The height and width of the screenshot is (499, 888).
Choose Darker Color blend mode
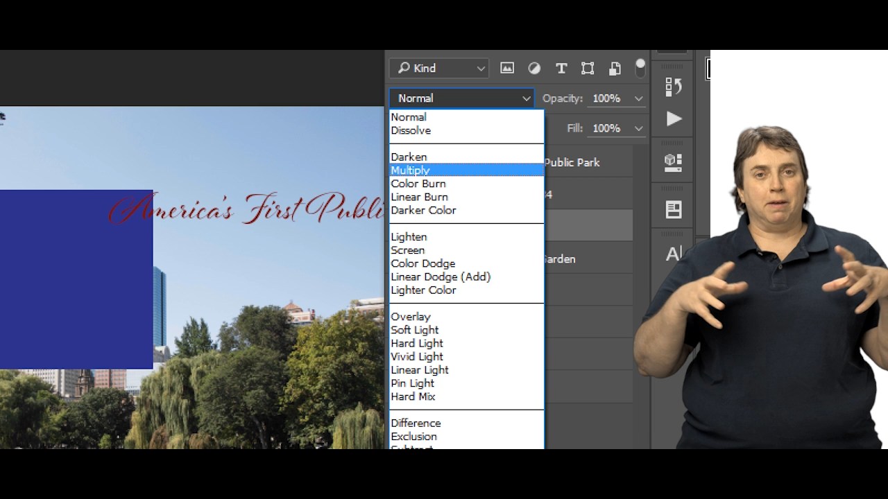pos(466,210)
